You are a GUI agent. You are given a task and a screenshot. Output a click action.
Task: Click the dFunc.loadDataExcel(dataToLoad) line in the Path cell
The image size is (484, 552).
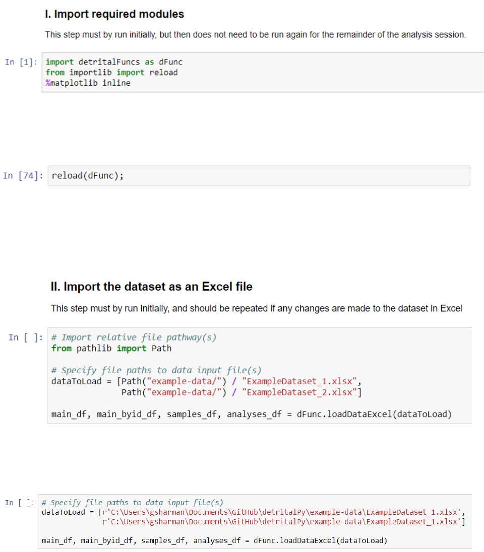click(252, 414)
